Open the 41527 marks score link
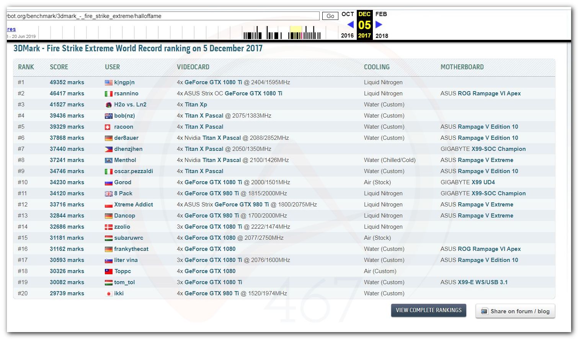The width and height of the screenshot is (578, 339). [x=67, y=105]
